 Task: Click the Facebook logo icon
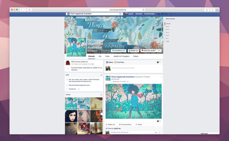click(67, 14)
